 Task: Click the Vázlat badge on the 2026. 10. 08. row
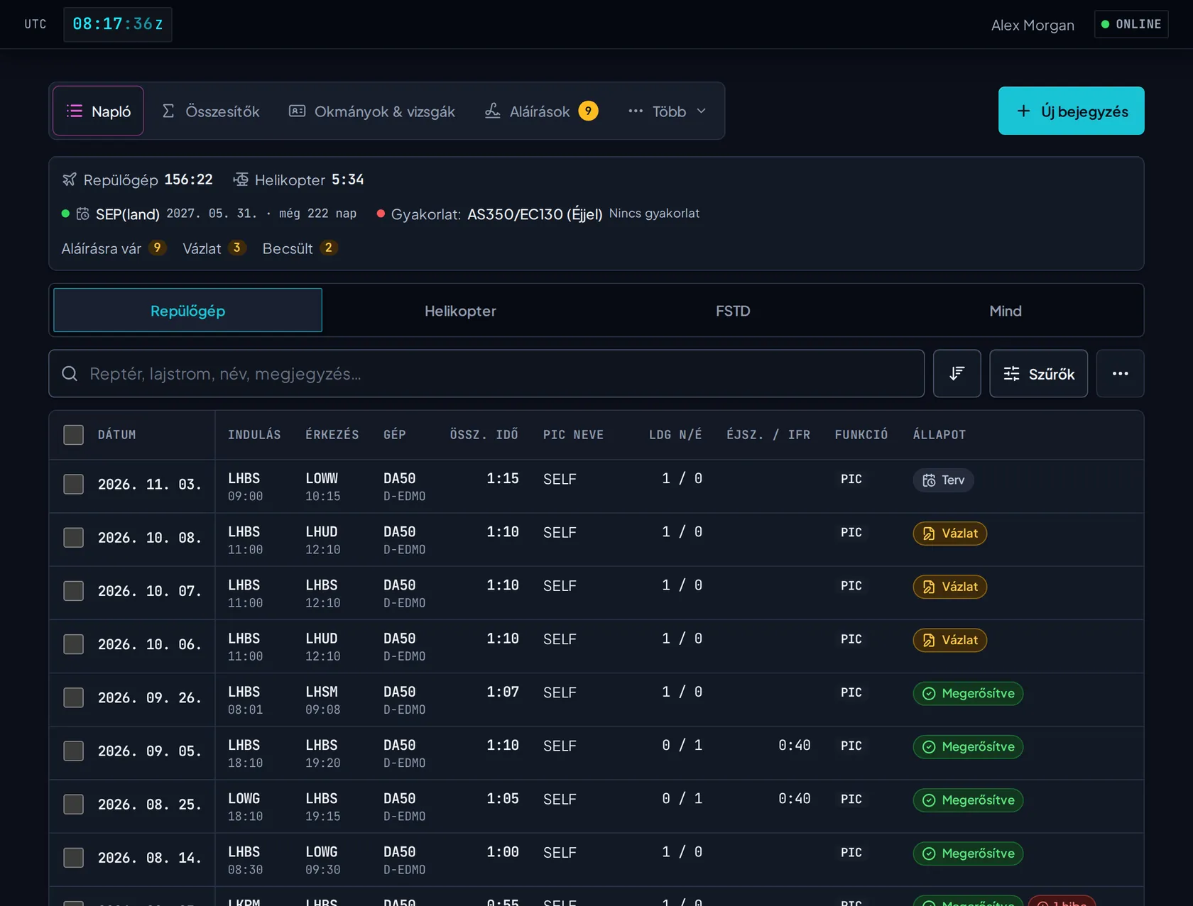pos(949,534)
